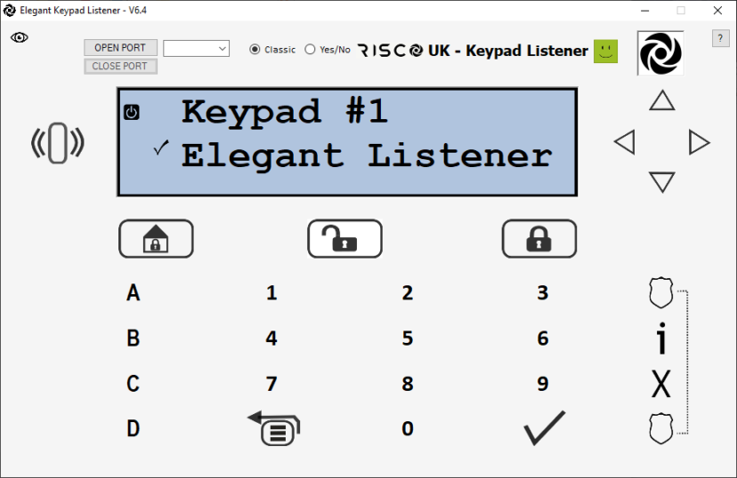Click the small checkmark on the LCD

pyautogui.click(x=161, y=147)
